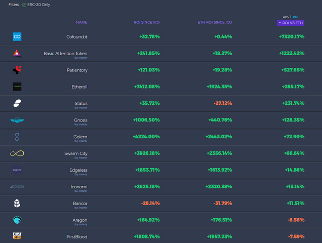Open the Gnosis name link
322x243 pixels.
click(80, 120)
